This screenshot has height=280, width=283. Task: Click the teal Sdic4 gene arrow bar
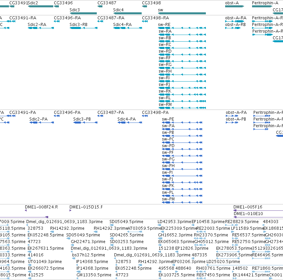[x=127, y=13]
